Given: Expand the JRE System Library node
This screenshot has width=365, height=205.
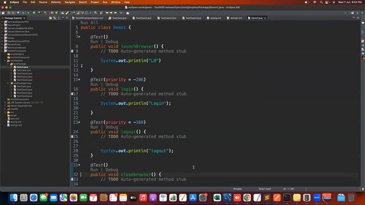Looking at the screenshot, I should (x=5, y=102).
